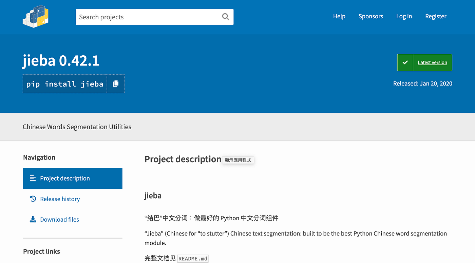The width and height of the screenshot is (475, 263).
Task: Click the Latest version button
Action: tap(425, 62)
